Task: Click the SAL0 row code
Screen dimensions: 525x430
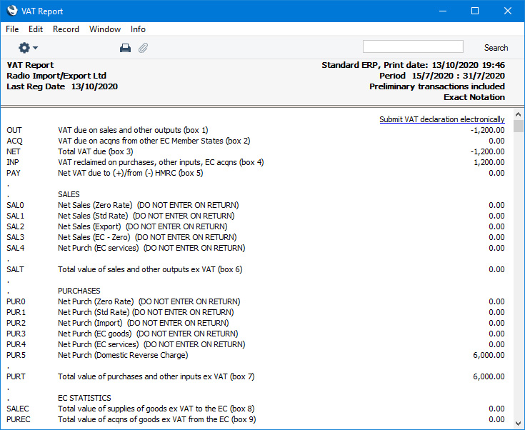Action: pos(15,205)
